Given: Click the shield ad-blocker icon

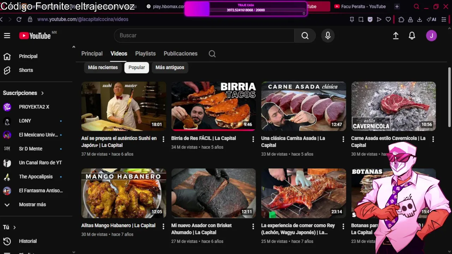Looking at the screenshot, I should point(370,19).
